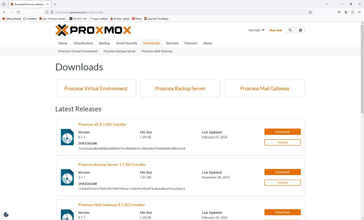Expand the list all tabs chevron
This screenshot has width=364, height=220.
click(x=326, y=4)
